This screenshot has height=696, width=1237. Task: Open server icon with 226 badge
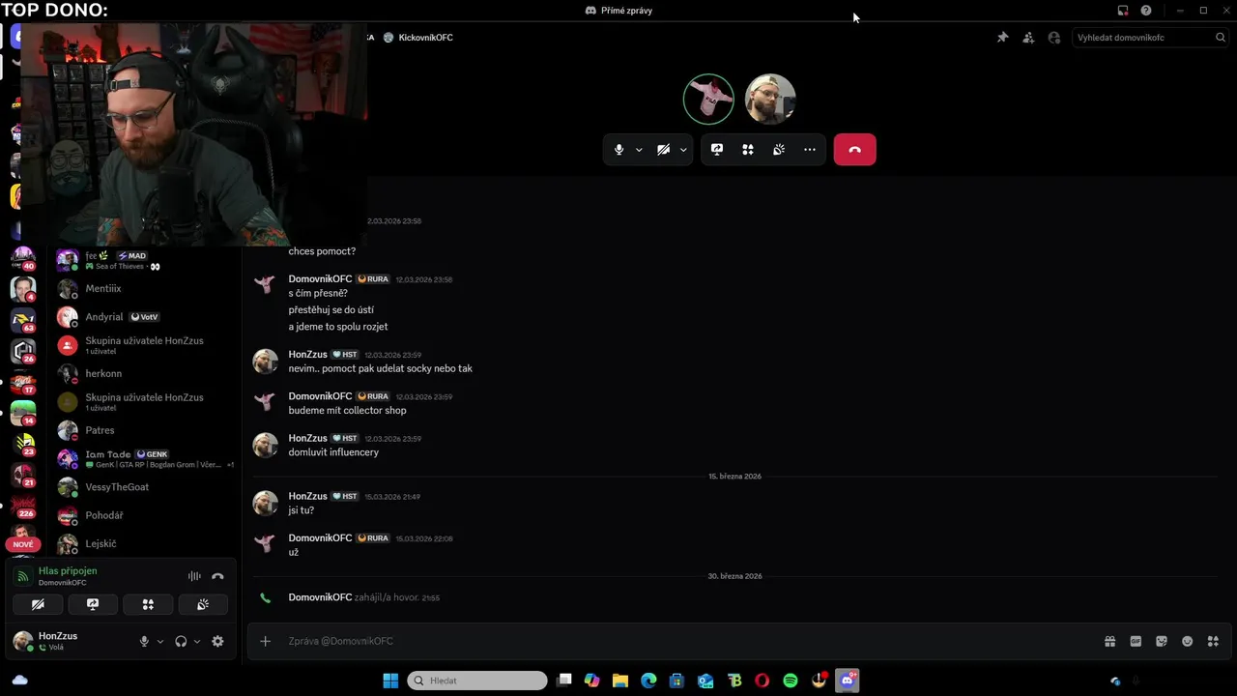click(x=23, y=505)
